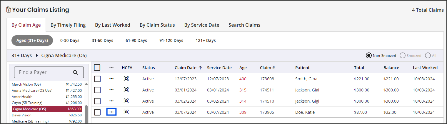Sort by Total column header
447x124 pixels.
point(360,67)
